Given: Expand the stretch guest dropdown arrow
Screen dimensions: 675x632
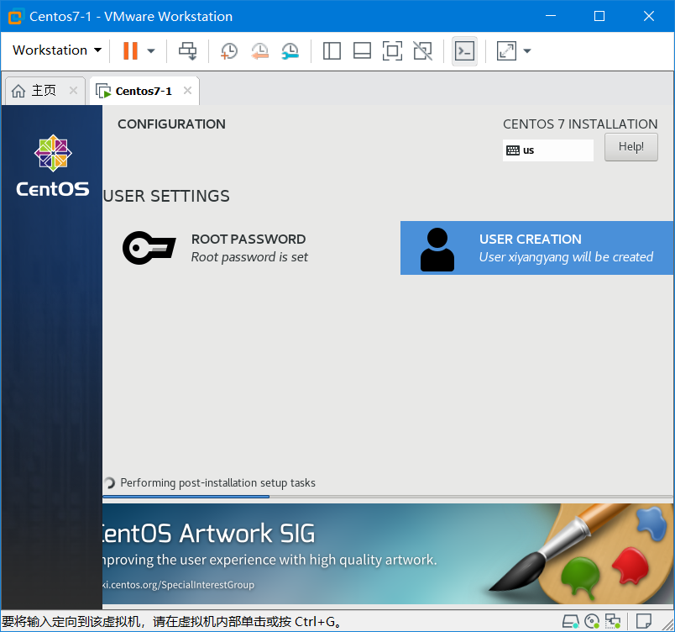Looking at the screenshot, I should [x=527, y=50].
